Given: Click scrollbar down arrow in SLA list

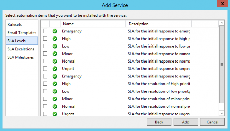Looking at the screenshot, I should (222, 113).
